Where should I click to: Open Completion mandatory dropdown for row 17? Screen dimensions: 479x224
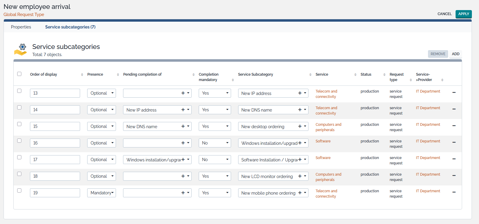(x=215, y=160)
